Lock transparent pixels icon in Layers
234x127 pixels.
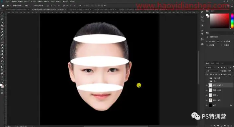(211, 74)
